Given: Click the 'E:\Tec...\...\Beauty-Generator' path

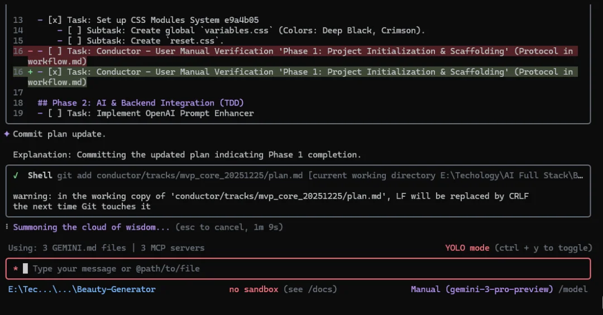Looking at the screenshot, I should pyautogui.click(x=82, y=289).
